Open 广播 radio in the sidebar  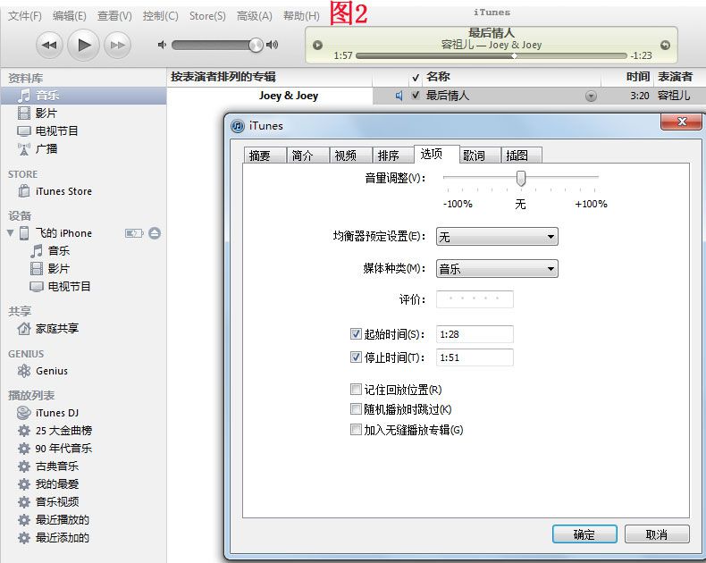click(x=46, y=148)
